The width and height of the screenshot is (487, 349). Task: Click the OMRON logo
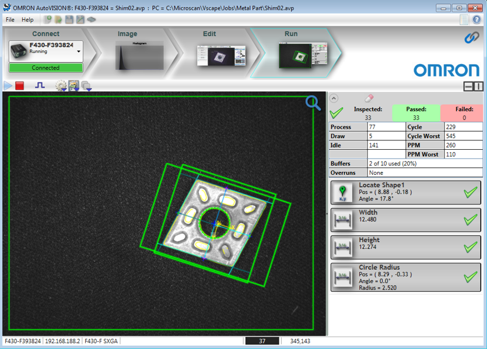click(447, 70)
